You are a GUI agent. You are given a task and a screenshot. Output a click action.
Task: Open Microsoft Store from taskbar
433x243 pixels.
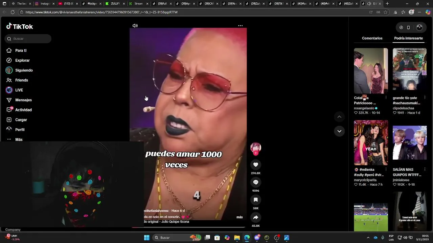click(x=217, y=238)
